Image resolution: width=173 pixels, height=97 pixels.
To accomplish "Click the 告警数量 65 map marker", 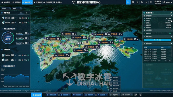I will (x=131, y=39).
